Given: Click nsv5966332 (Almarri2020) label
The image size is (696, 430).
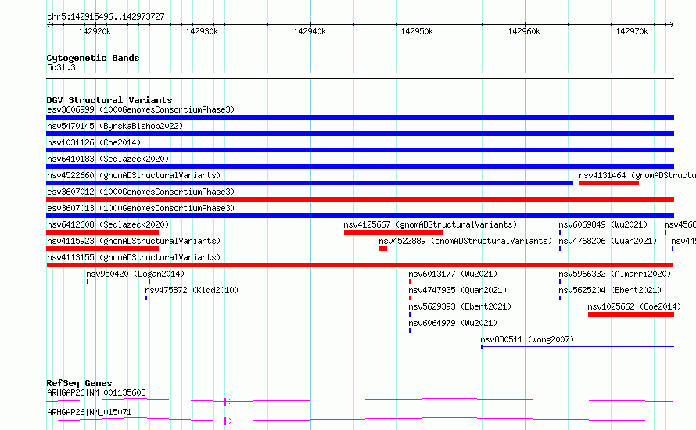Looking at the screenshot, I should coord(615,274).
